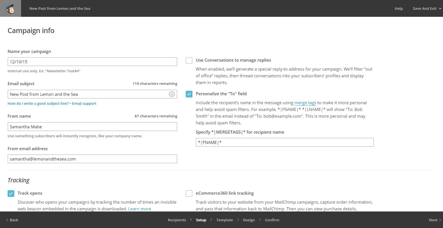The height and width of the screenshot is (228, 443).
Task: Expand the Save And Exit dropdown
Action: tap(427, 8)
